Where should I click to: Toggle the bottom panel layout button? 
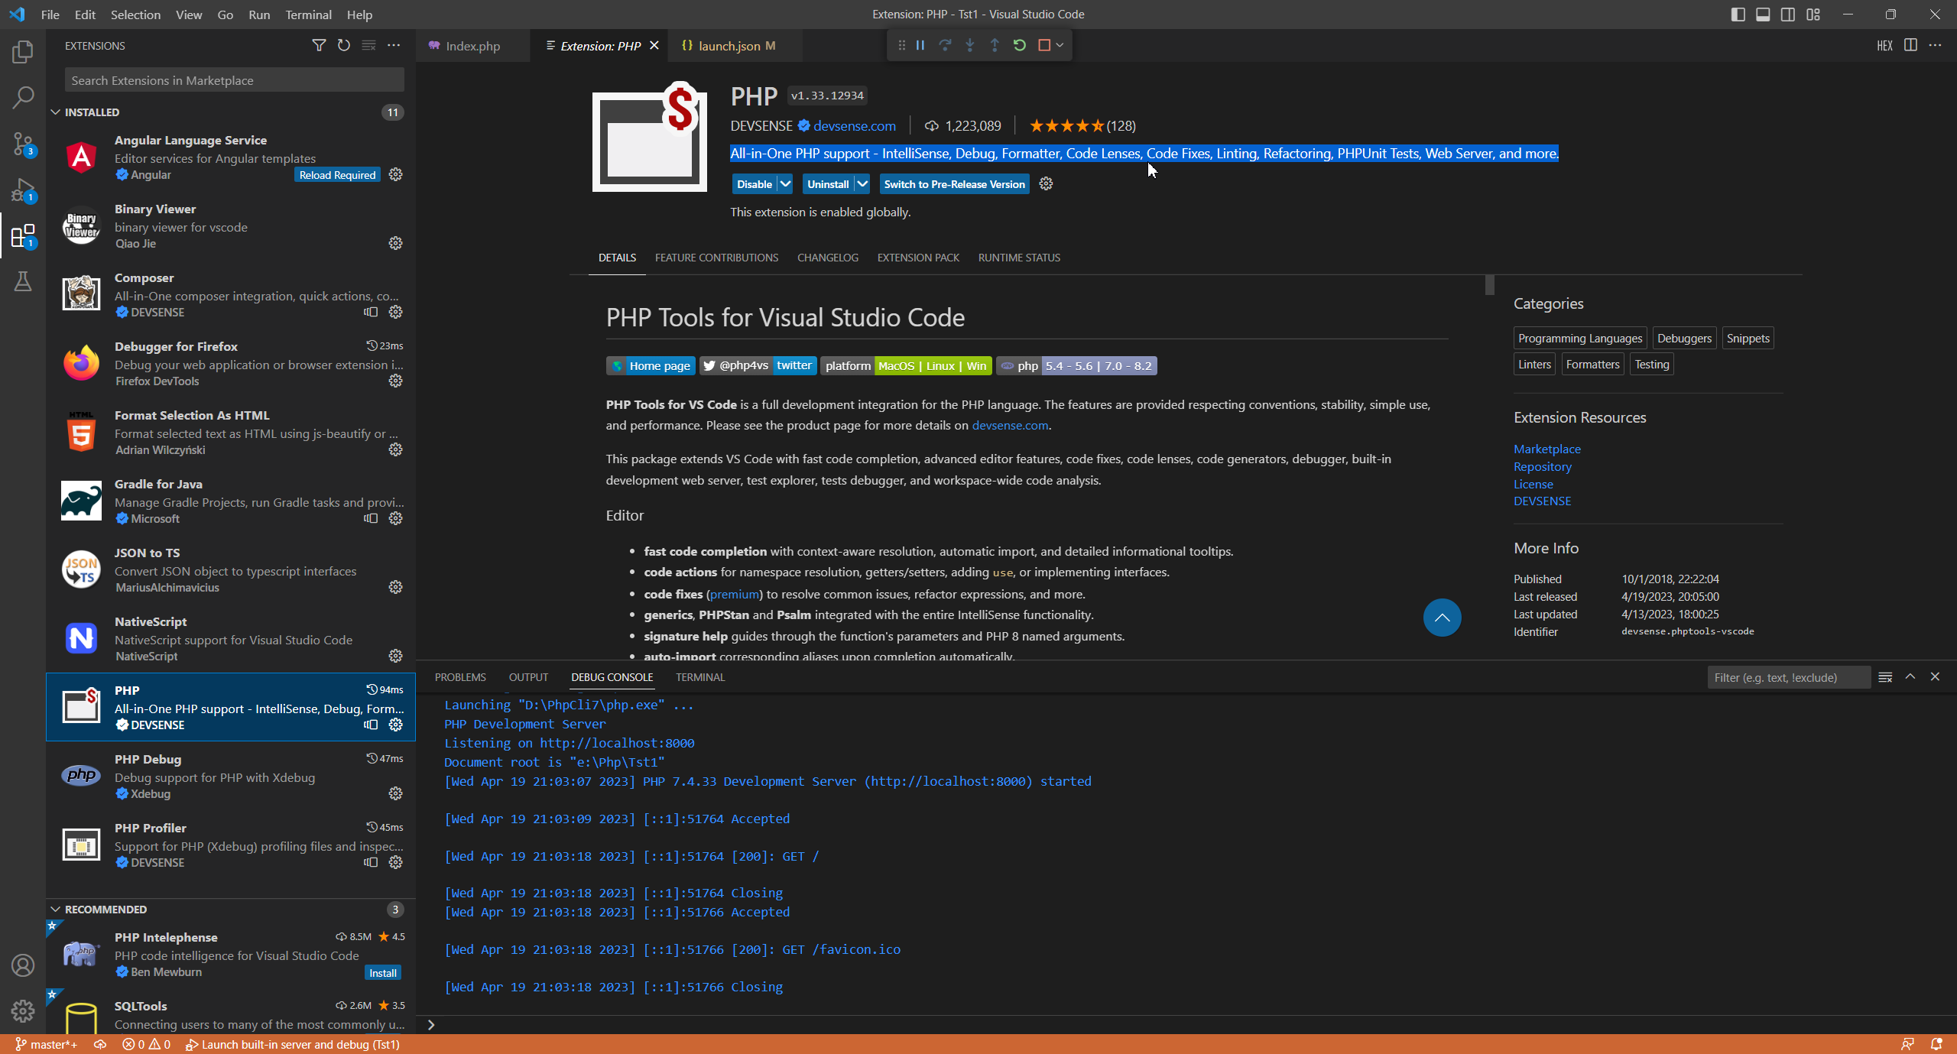(1763, 15)
